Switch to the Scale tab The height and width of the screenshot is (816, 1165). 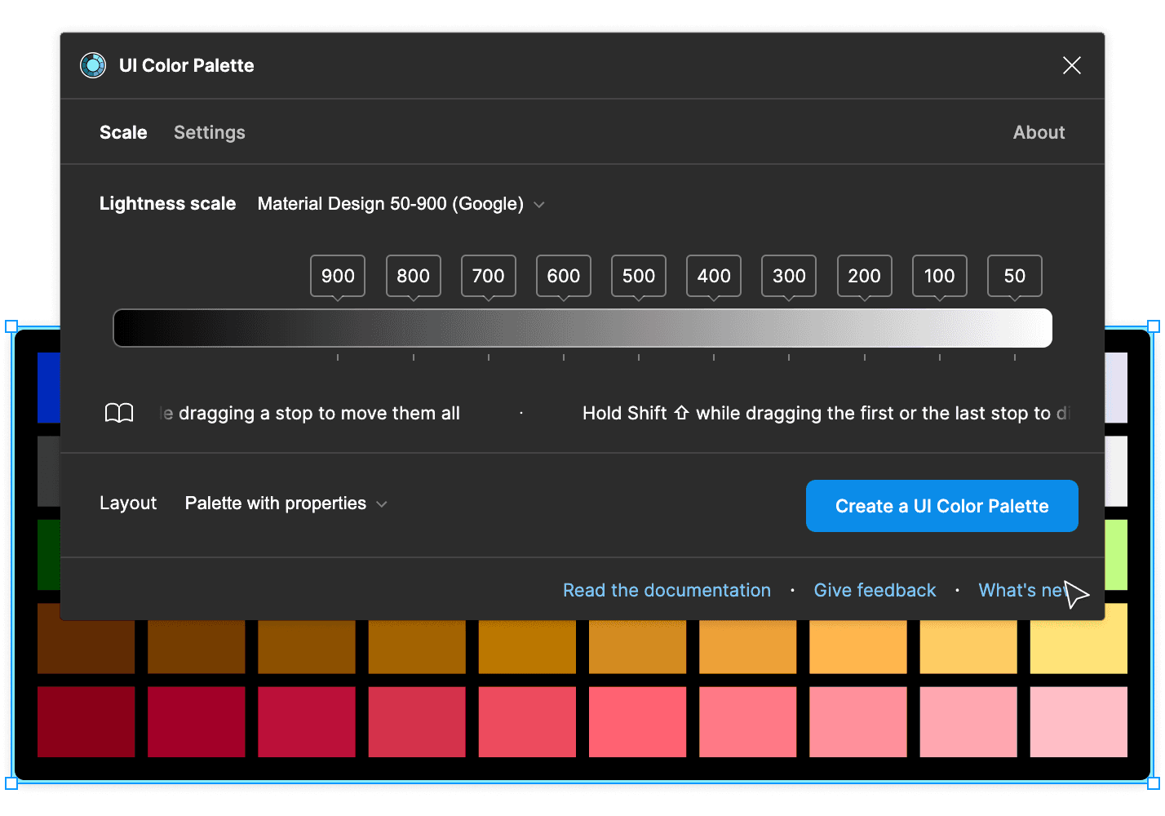[x=123, y=132]
